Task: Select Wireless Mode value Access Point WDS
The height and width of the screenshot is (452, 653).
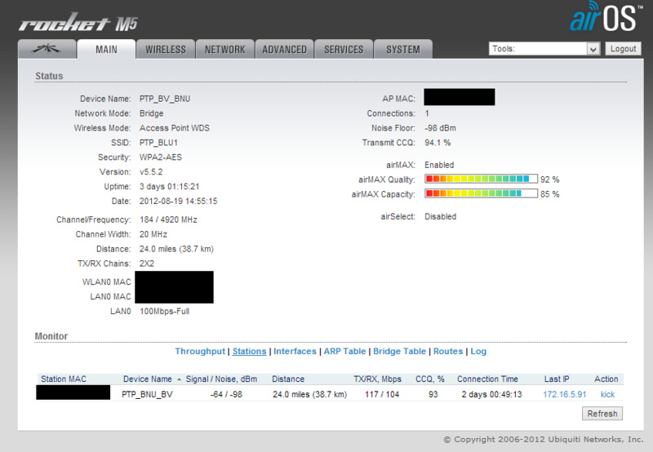Action: click(175, 128)
